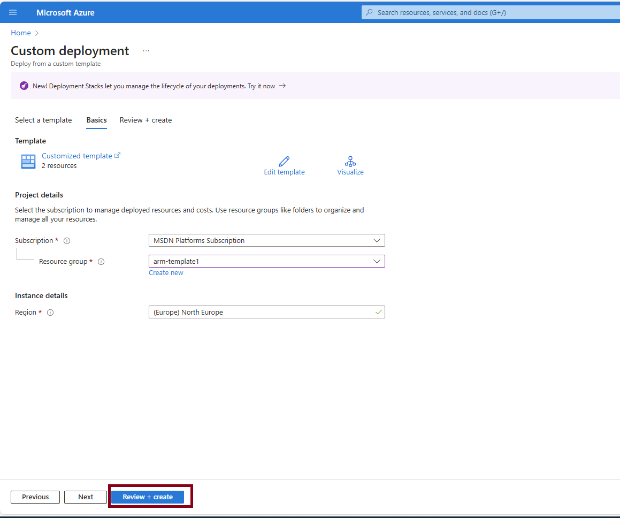Click the 'Custom deployment' page title
Viewport: 620px width, 518px height.
pos(70,51)
